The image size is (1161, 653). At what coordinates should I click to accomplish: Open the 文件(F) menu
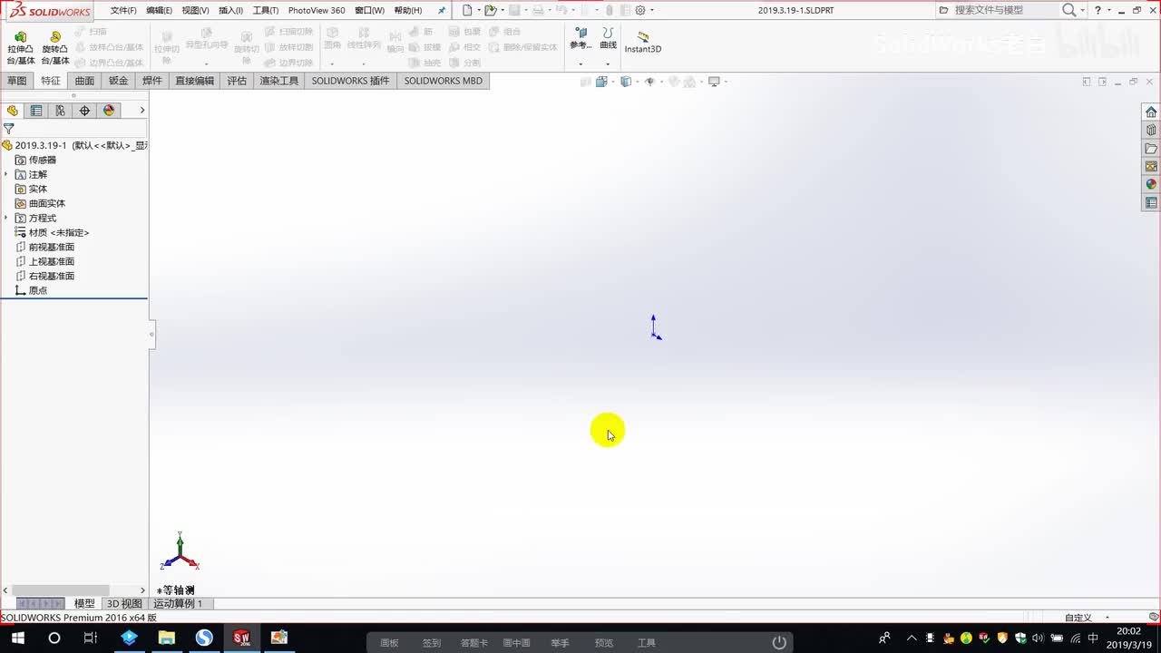(123, 10)
